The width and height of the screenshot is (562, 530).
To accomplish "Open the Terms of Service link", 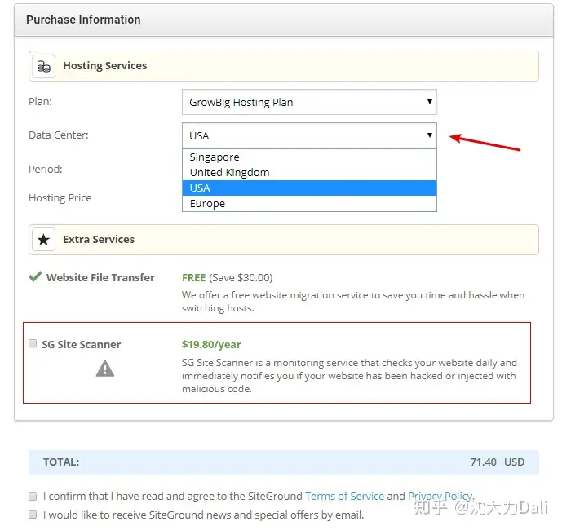I will [344, 496].
